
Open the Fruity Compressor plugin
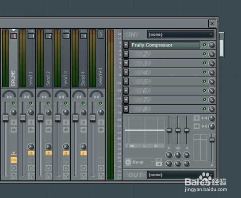coord(165,45)
